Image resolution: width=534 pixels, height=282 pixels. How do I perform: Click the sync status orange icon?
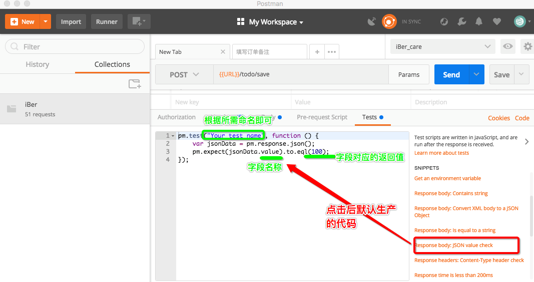389,21
